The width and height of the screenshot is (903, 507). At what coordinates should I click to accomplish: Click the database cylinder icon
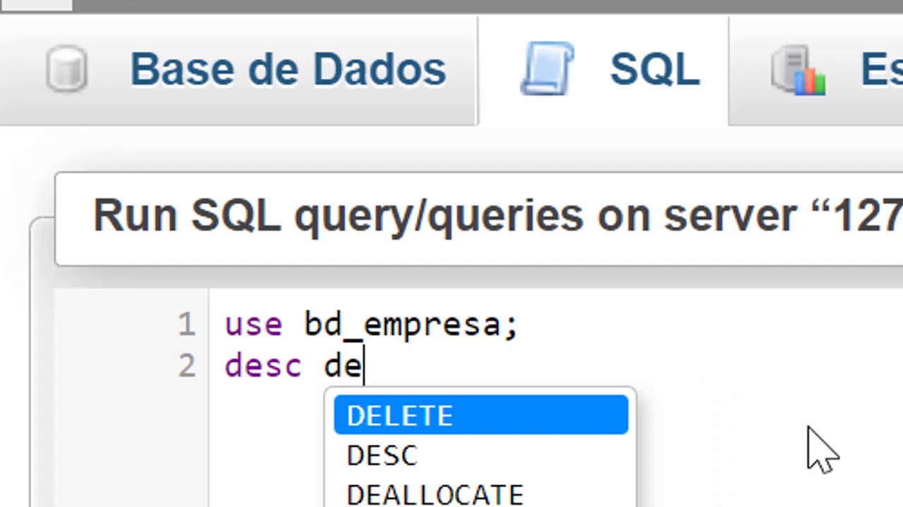tap(67, 69)
